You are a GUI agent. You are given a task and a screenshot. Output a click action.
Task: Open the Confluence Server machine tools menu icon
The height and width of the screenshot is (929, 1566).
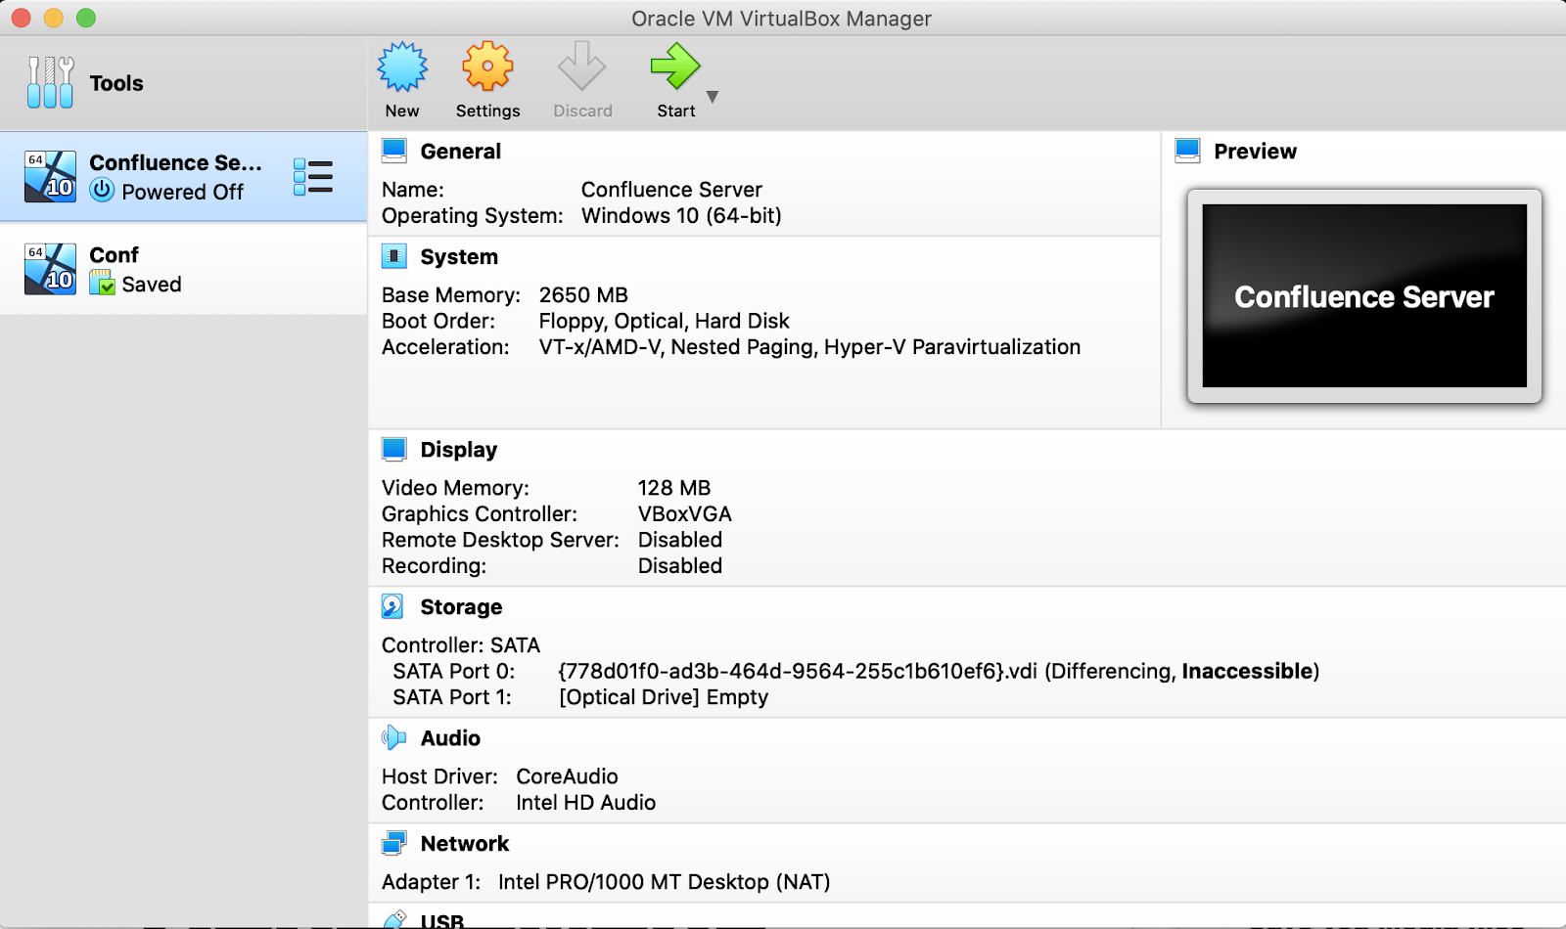(x=313, y=177)
